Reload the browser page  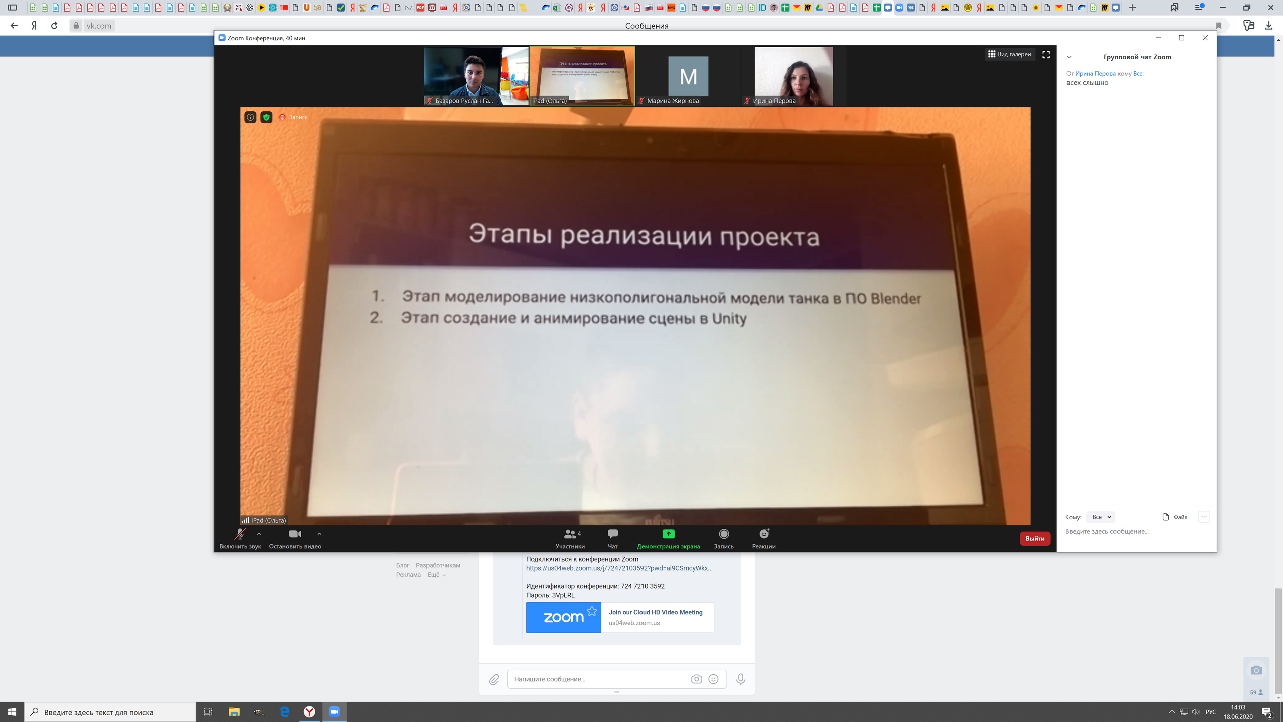(x=54, y=26)
